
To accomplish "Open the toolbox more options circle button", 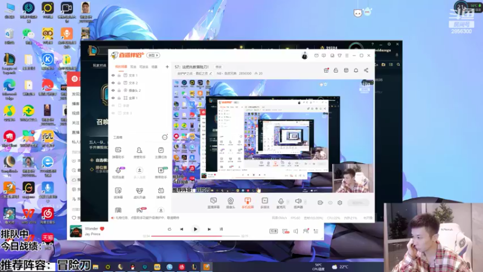I will click(165, 137).
